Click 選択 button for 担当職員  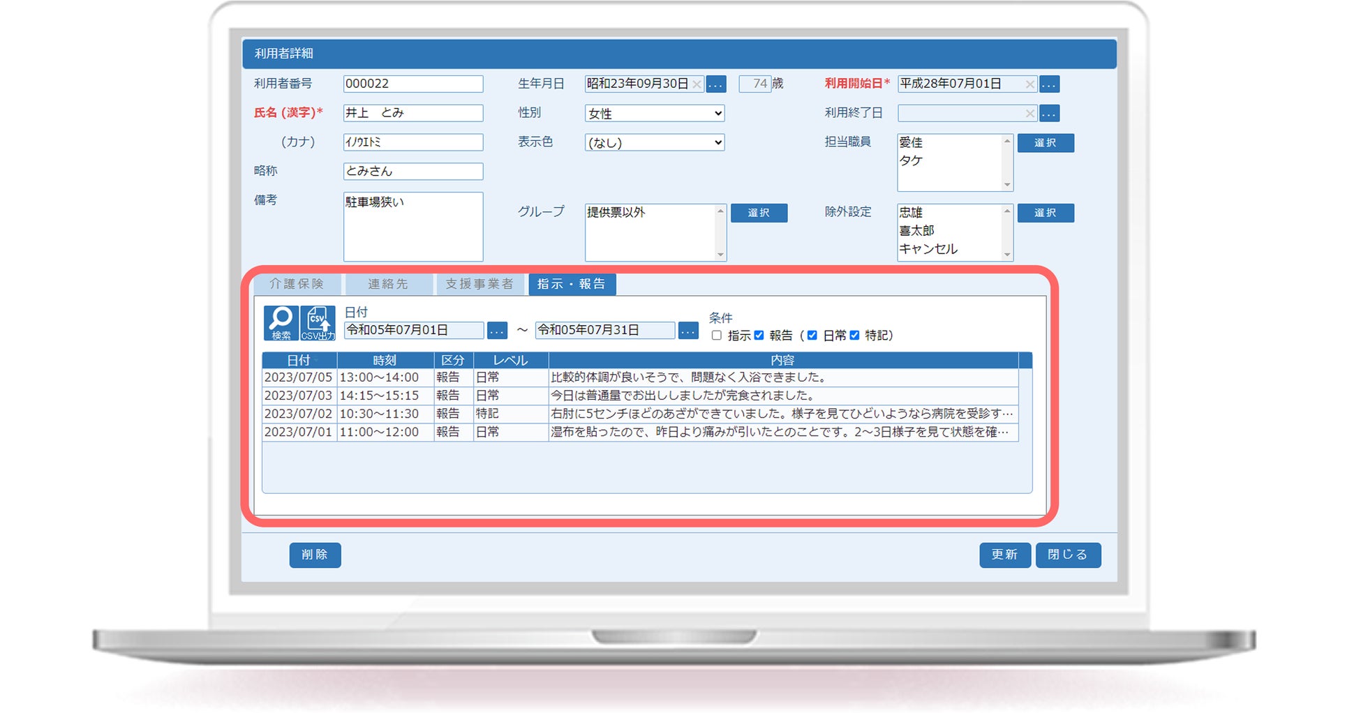tap(1046, 143)
